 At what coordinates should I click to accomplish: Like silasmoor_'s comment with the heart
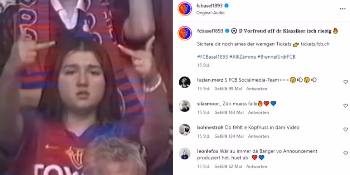[x=346, y=106]
